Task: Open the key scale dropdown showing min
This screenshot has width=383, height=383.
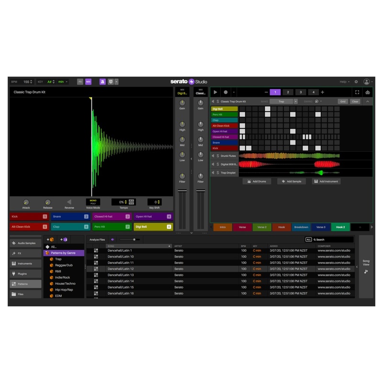Action: (x=61, y=82)
